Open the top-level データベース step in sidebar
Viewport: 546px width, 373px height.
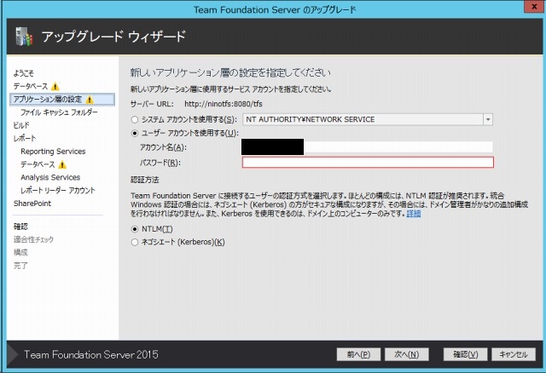tap(31, 86)
